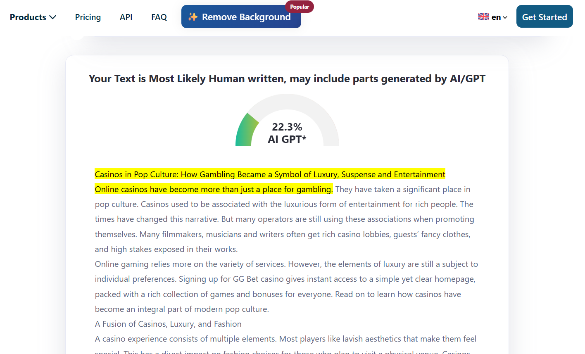The width and height of the screenshot is (585, 354).
Task: Click the UK flag language icon
Action: coord(483,17)
